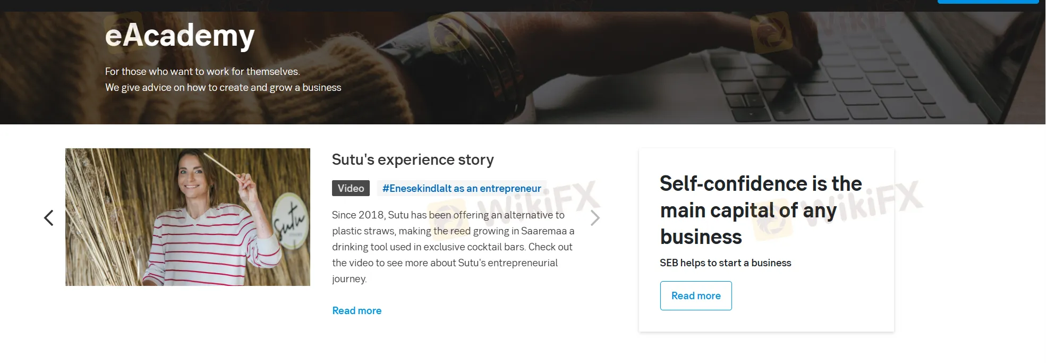Click the previous slide left arrow

click(x=49, y=218)
